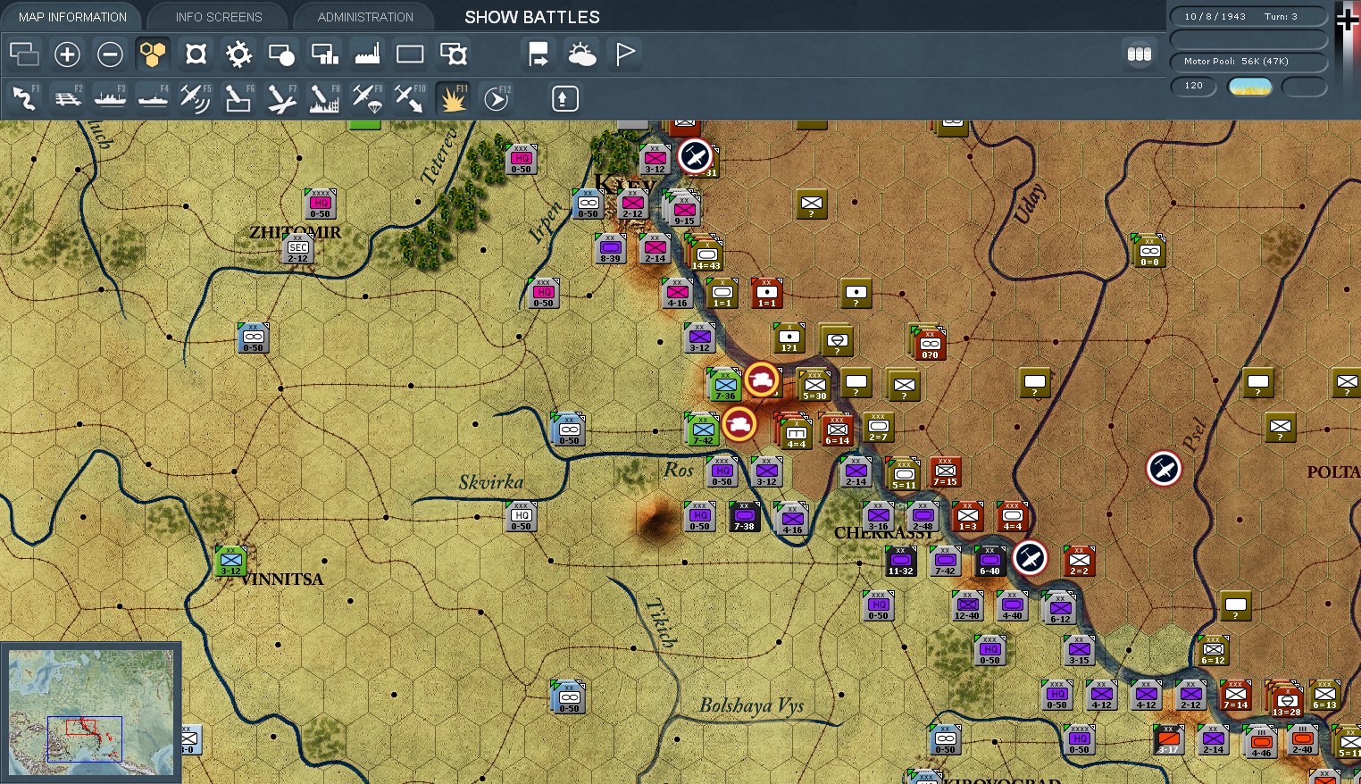Toggle the square bracket-corner overlay icon
This screenshot has width=1361, height=784.
(196, 54)
